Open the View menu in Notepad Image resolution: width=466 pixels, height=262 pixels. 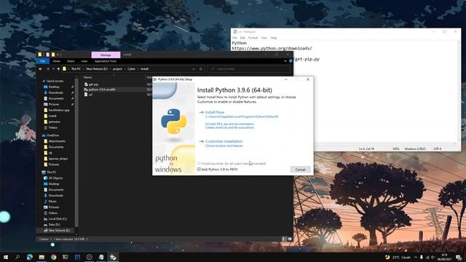tap(264, 38)
